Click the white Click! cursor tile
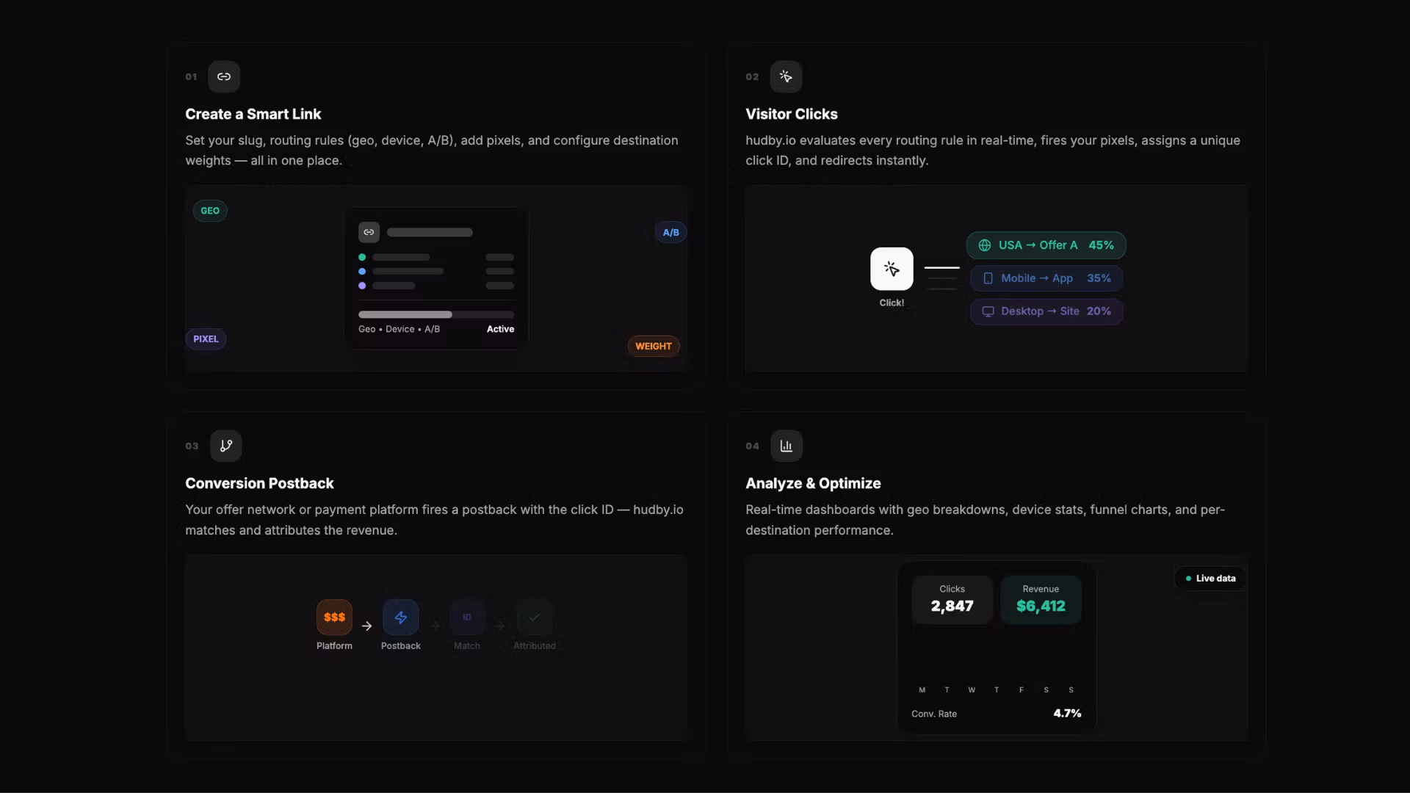The height and width of the screenshot is (793, 1410). pyautogui.click(x=892, y=269)
